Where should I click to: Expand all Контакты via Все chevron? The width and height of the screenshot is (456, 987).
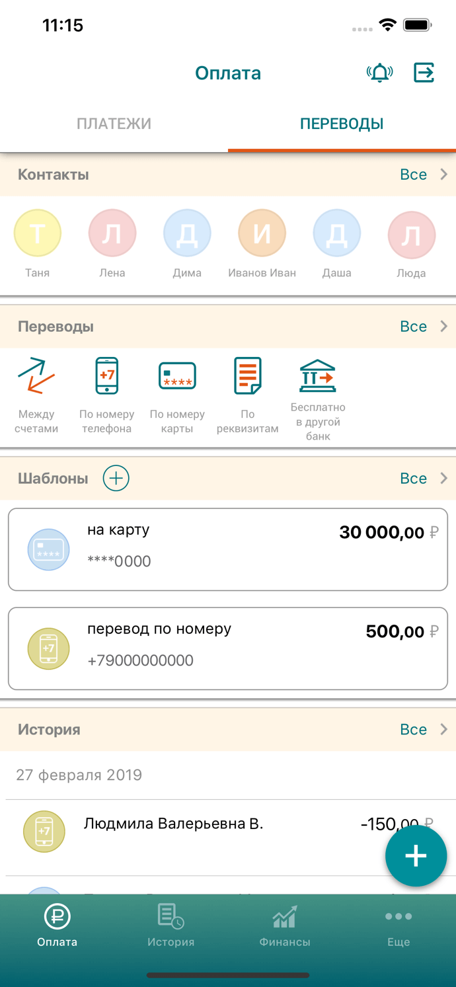point(424,175)
